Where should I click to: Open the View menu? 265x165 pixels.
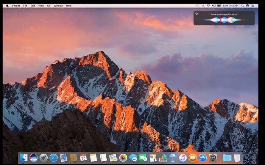coord(41,6)
